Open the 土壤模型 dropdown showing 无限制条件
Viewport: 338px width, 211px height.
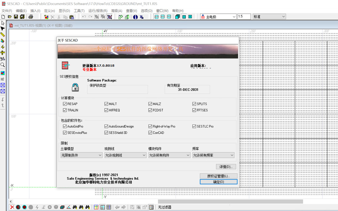pos(81,155)
